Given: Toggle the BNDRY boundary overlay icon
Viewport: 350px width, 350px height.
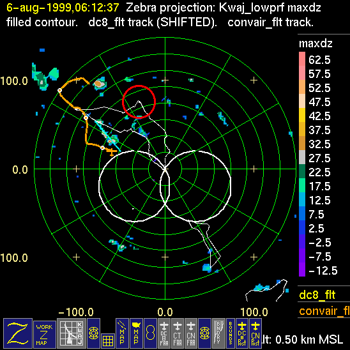Looking at the screenshot, I should pyautogui.click(x=218, y=333).
